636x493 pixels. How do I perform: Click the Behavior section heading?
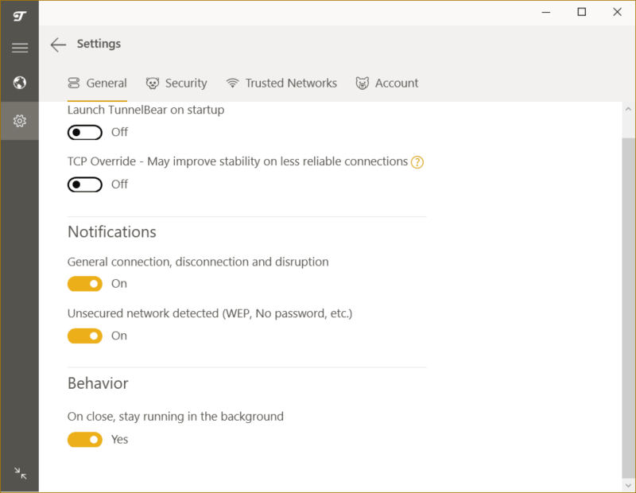[x=98, y=383]
